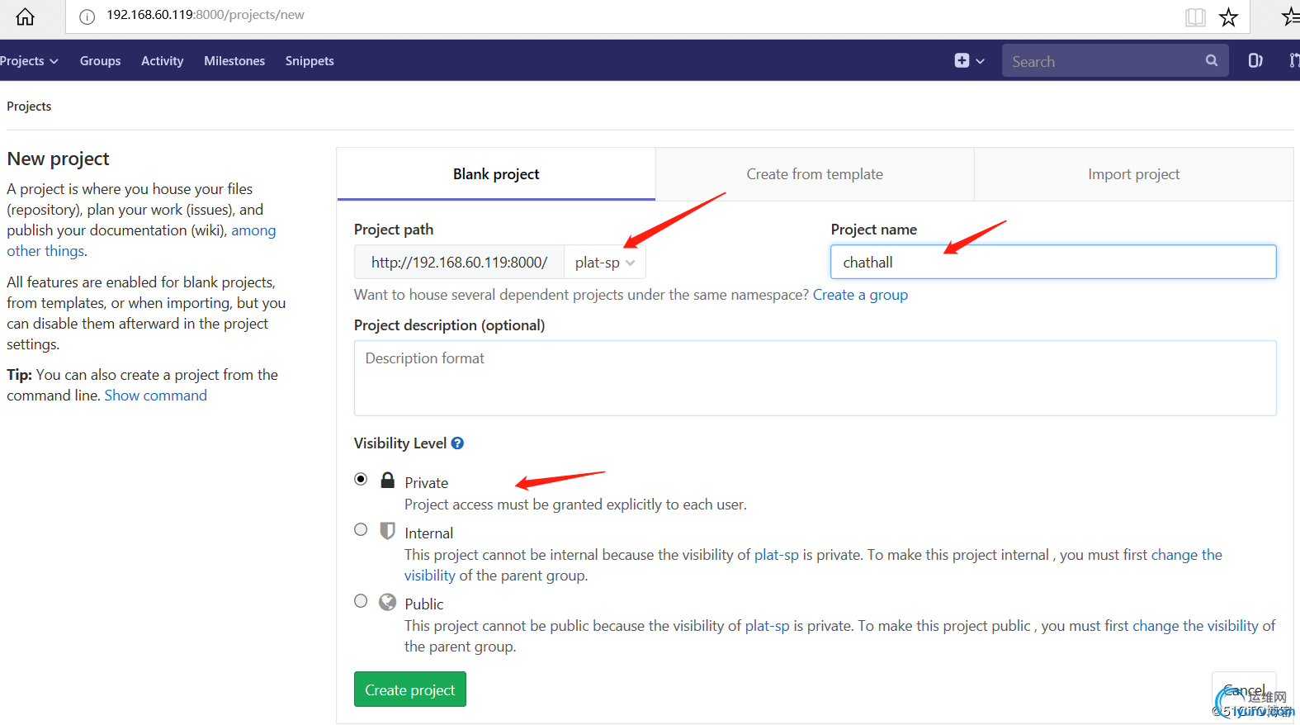Viewport: 1300px width, 725px height.
Task: Expand the Projects dropdown in the navbar
Action: [x=29, y=61]
